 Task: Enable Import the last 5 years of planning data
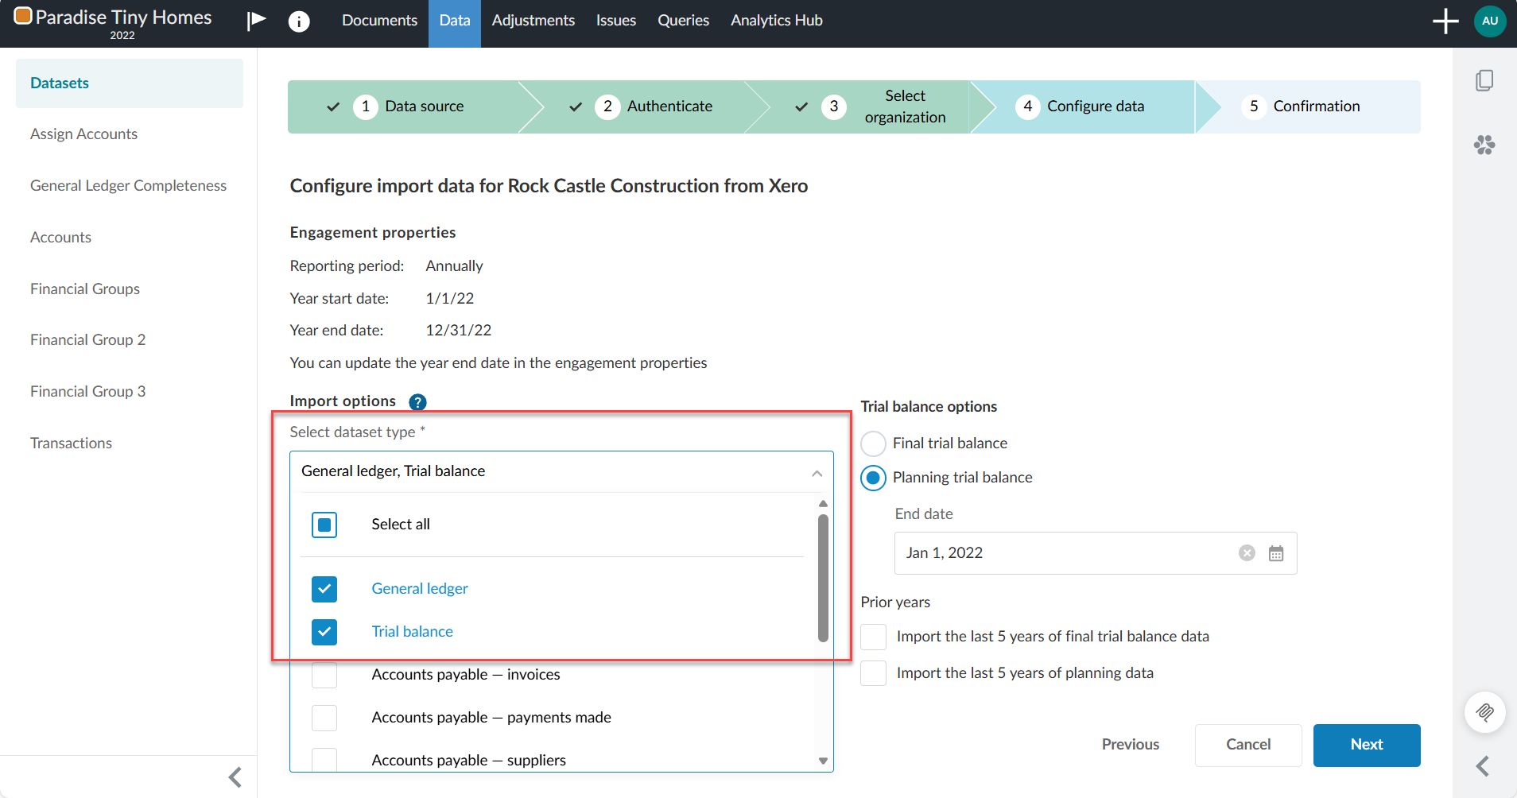872,672
